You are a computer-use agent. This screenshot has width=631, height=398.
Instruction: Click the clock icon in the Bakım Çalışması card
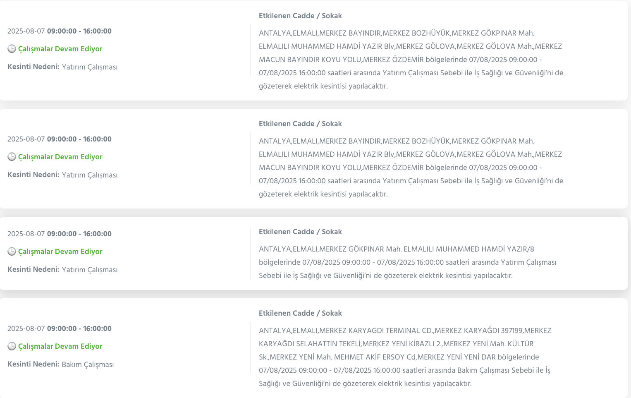pos(12,346)
